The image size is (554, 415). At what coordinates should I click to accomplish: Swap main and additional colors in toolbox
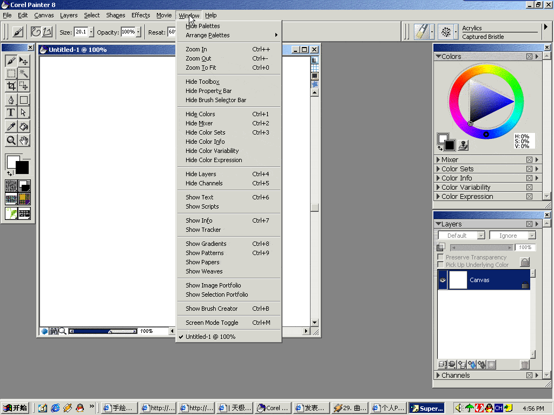point(10,173)
